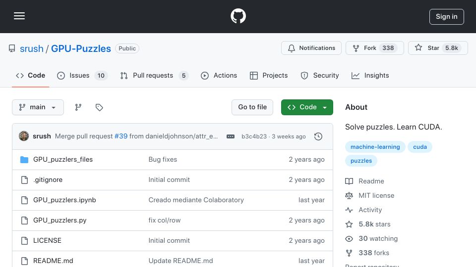Open srush commit author name
Screen dimensions: 476x267
pyautogui.click(x=42, y=136)
